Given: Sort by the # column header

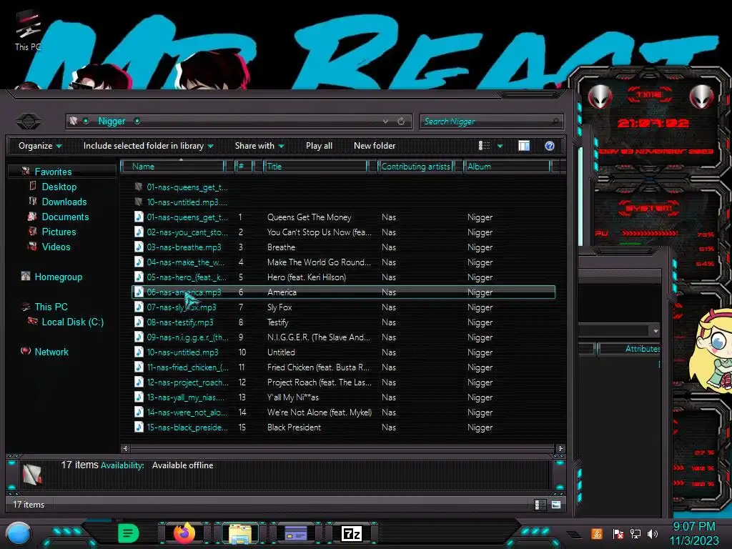Looking at the screenshot, I should [x=244, y=166].
